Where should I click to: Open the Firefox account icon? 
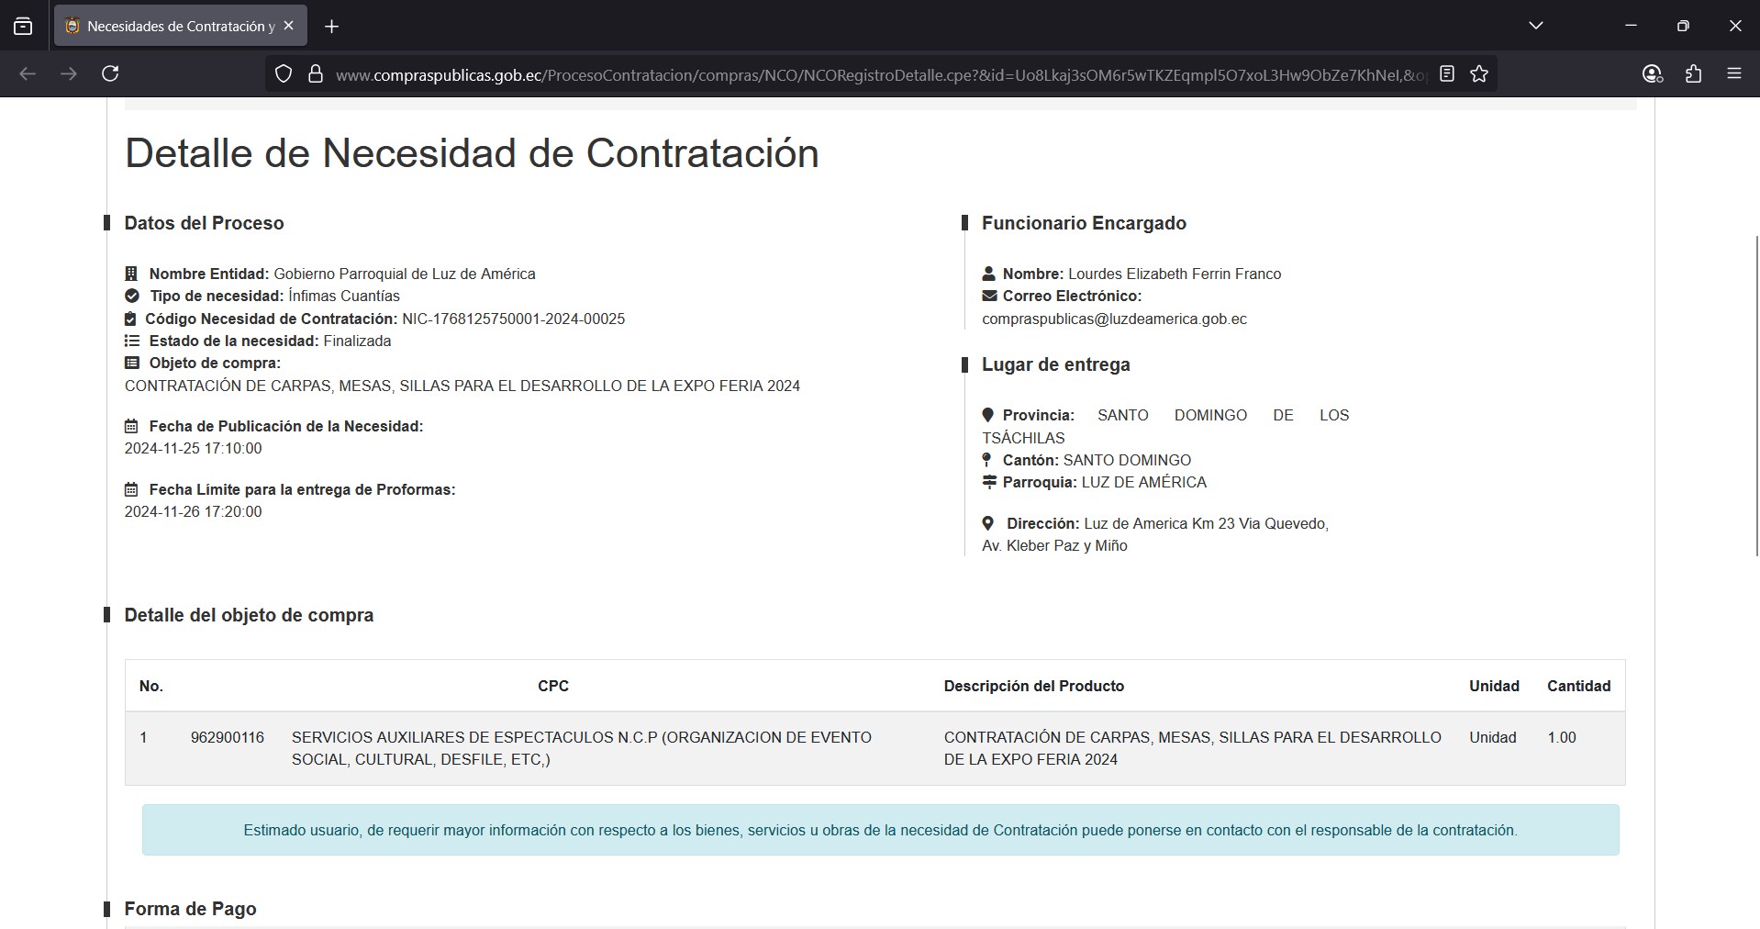(1653, 73)
